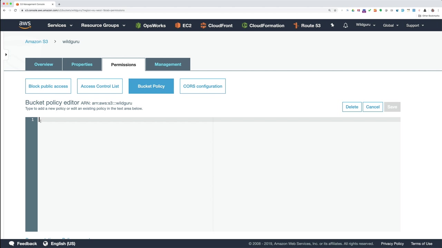Open the Wildguru account dropdown
This screenshot has width=442, height=248.
[366, 25]
